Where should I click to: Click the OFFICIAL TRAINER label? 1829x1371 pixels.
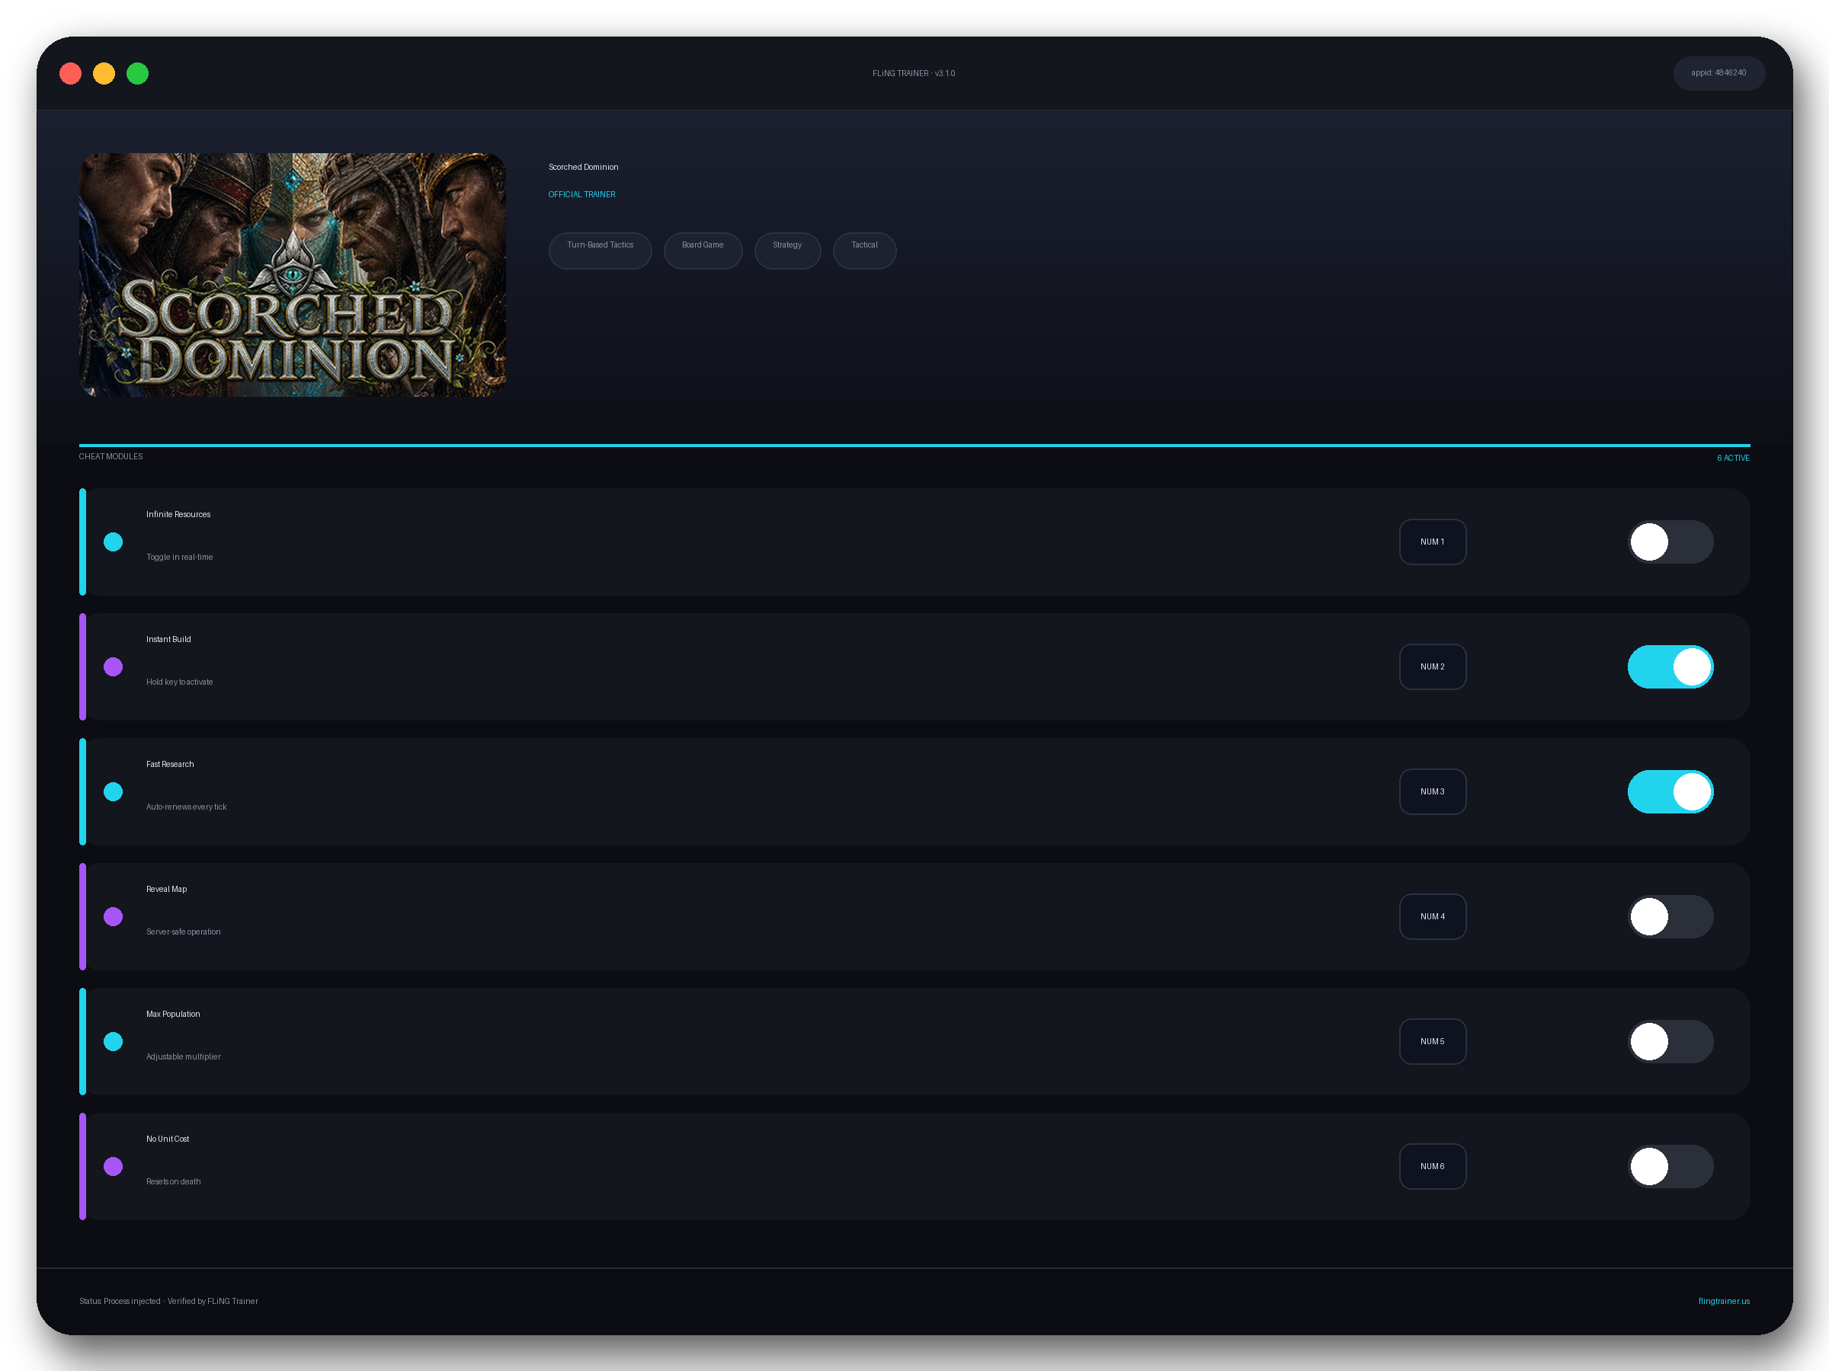coord(582,194)
